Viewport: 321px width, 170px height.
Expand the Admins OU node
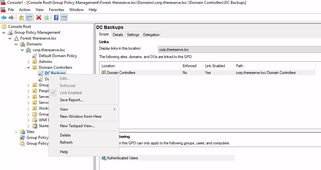[x=29, y=62]
